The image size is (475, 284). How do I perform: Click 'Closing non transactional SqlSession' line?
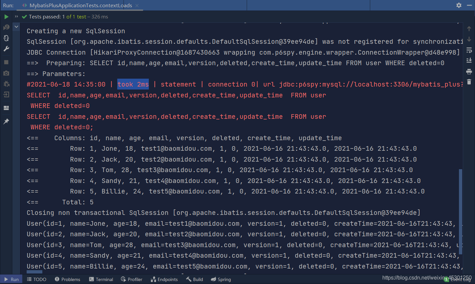[224, 213]
